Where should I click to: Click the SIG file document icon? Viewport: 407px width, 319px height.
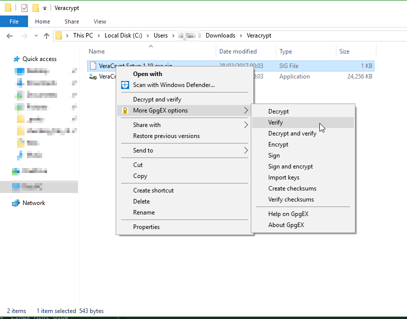click(x=93, y=65)
